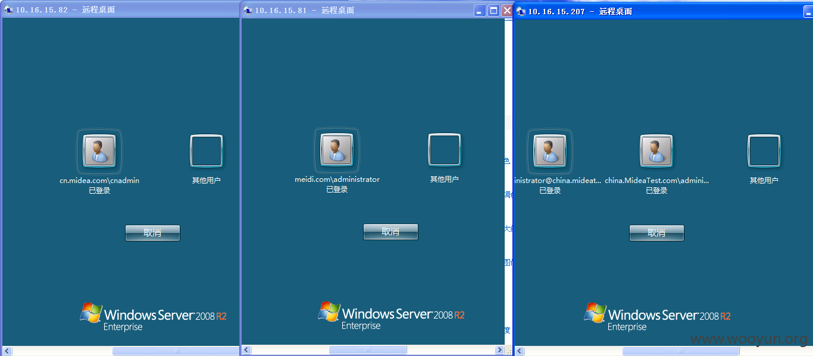813x356 pixels.
Task: Click the 10.16.15.207 - 远程桌面 title bar
Action: tap(663, 11)
